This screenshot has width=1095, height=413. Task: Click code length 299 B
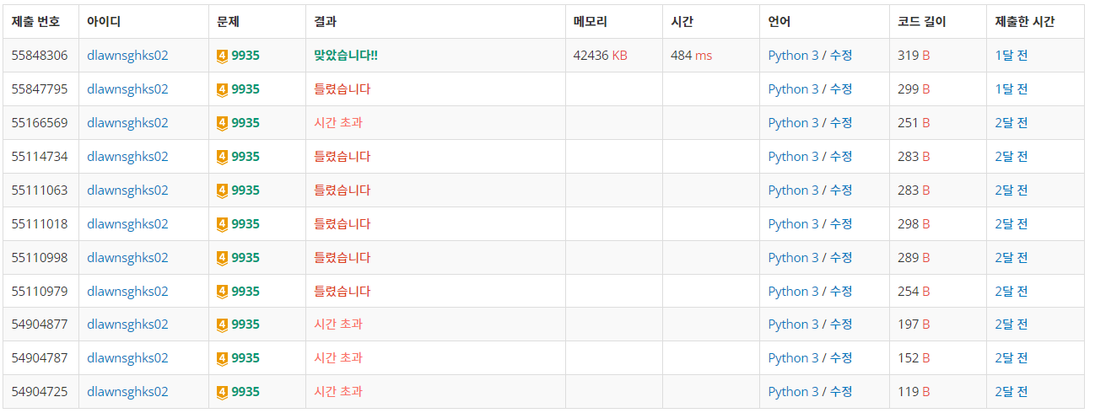(x=914, y=89)
